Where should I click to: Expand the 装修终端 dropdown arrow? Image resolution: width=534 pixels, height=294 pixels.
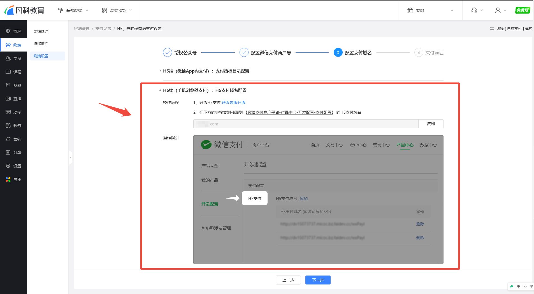coord(87,10)
